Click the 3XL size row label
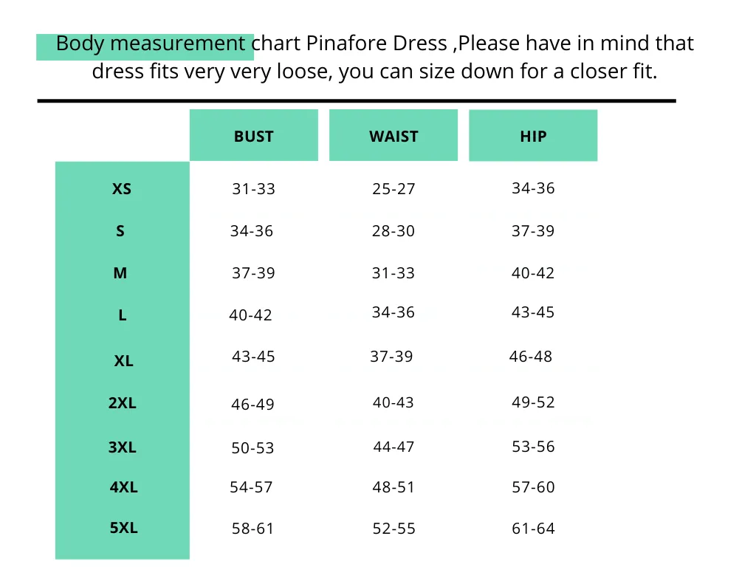 click(x=123, y=447)
